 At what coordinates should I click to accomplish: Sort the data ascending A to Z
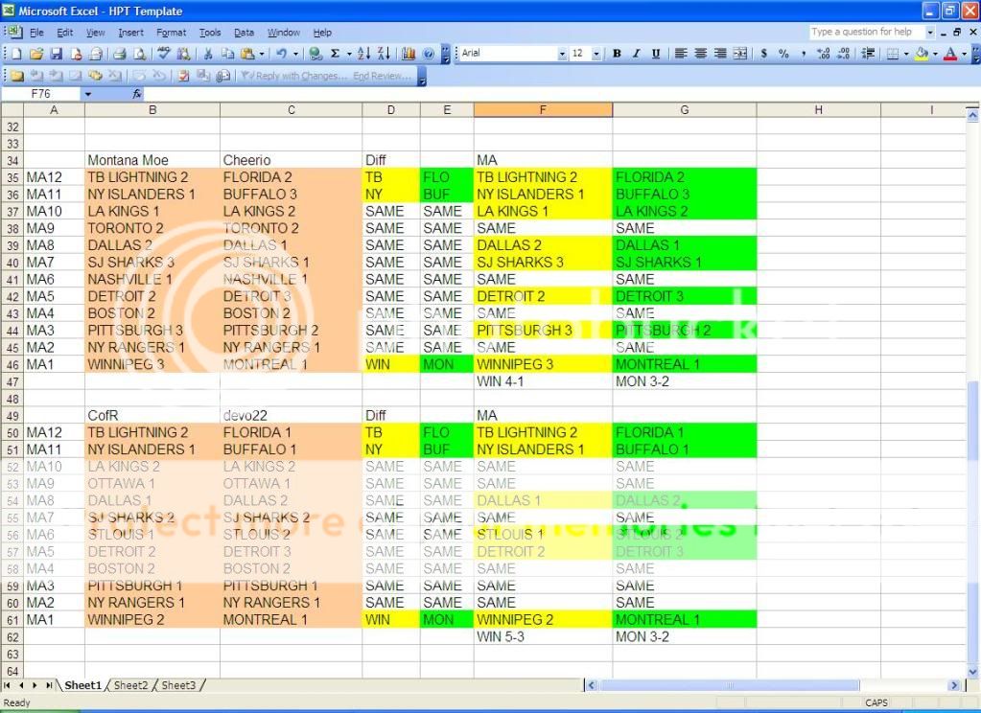(x=363, y=54)
